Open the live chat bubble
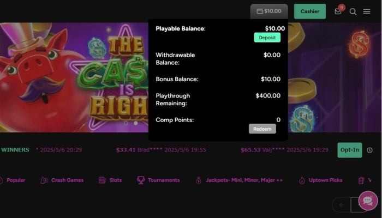The image size is (382, 218). [x=368, y=201]
